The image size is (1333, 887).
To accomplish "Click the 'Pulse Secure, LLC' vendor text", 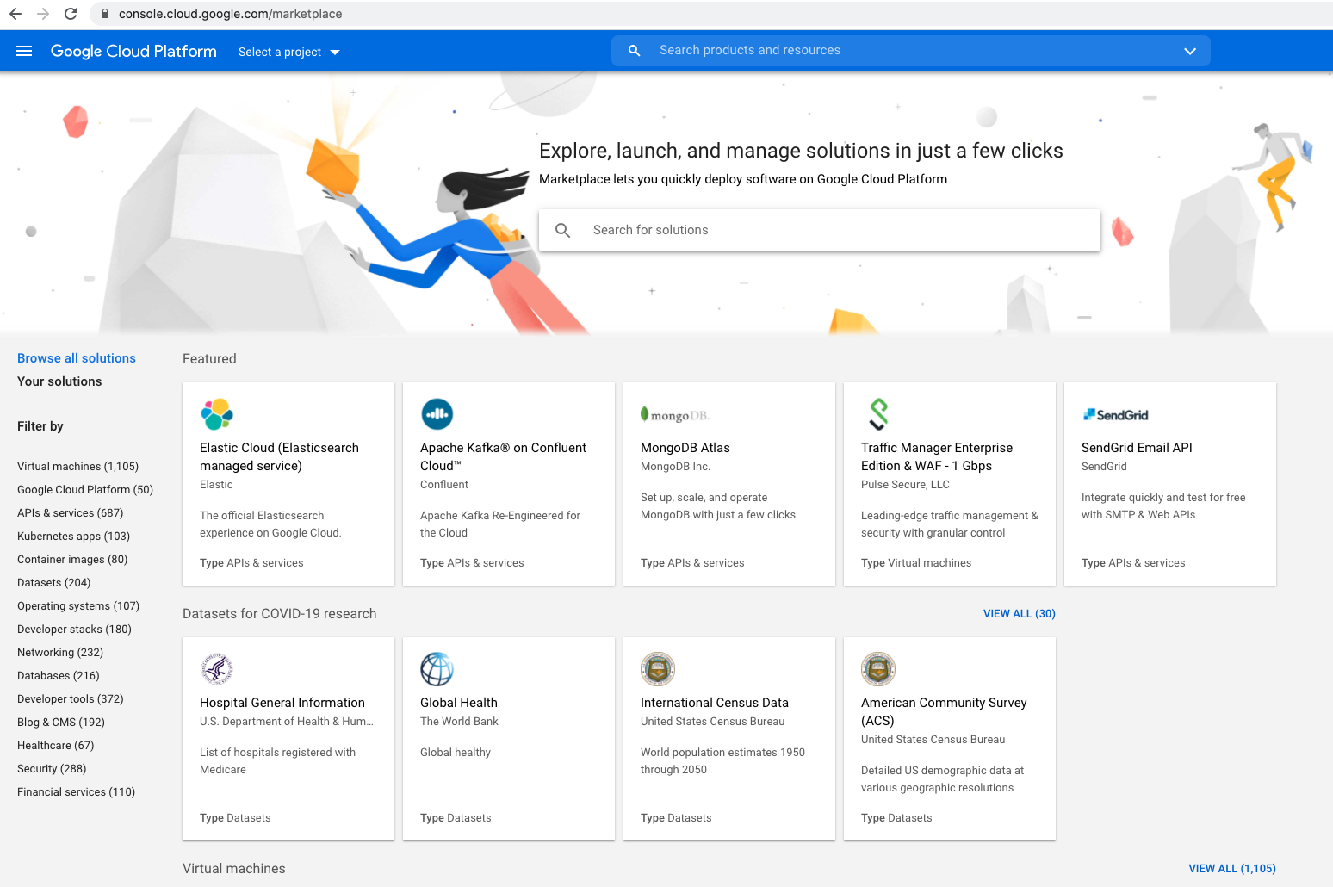I will coord(905,485).
